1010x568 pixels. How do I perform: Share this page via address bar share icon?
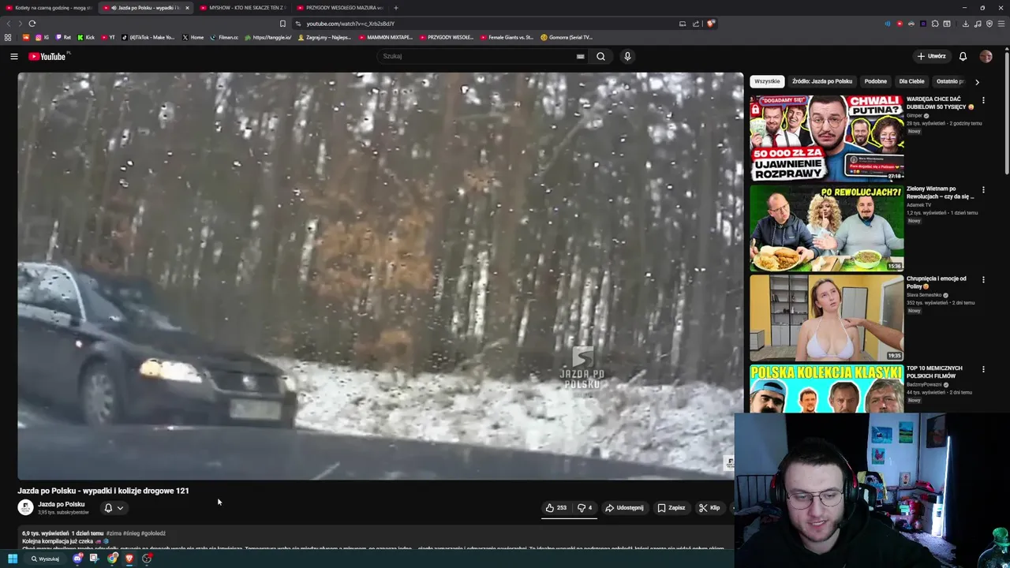pyautogui.click(x=696, y=24)
